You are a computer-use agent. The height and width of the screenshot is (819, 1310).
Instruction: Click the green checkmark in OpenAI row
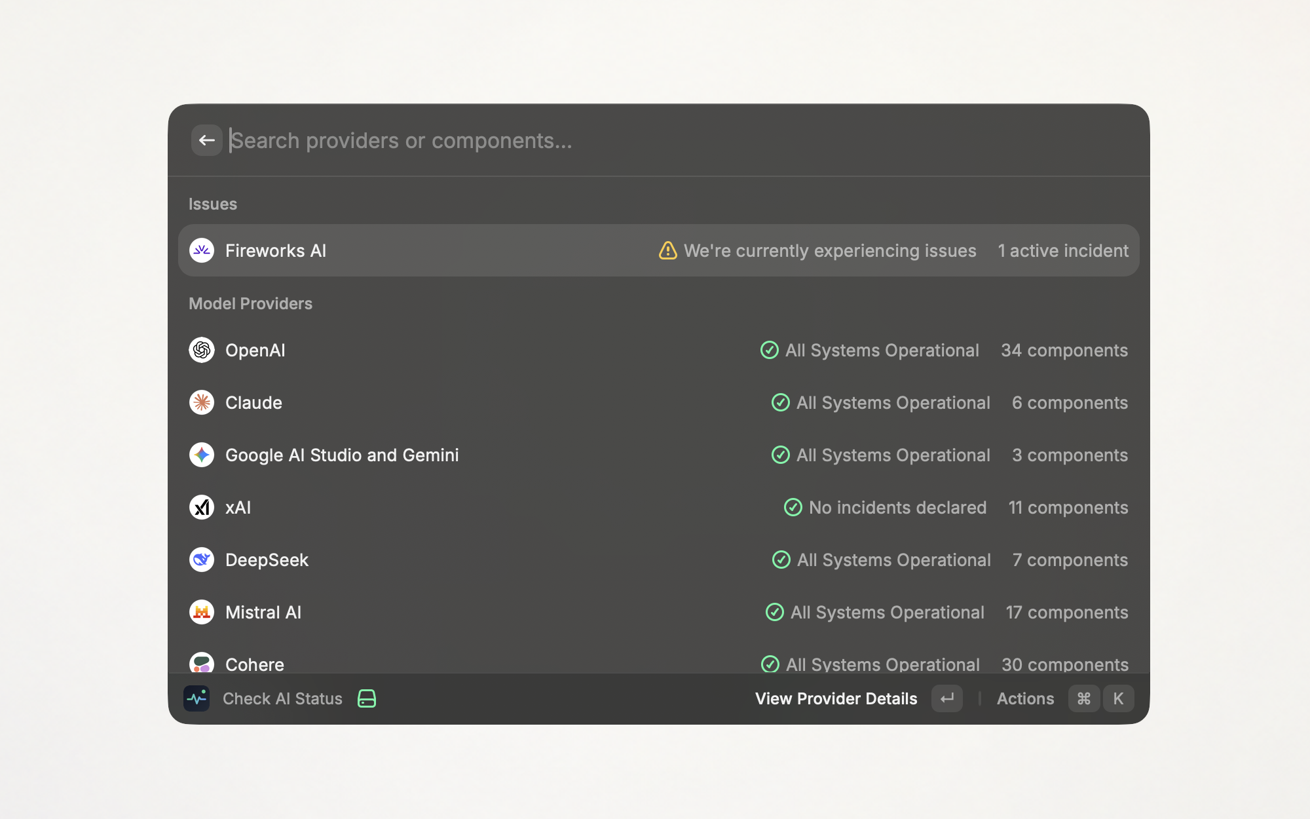(770, 350)
